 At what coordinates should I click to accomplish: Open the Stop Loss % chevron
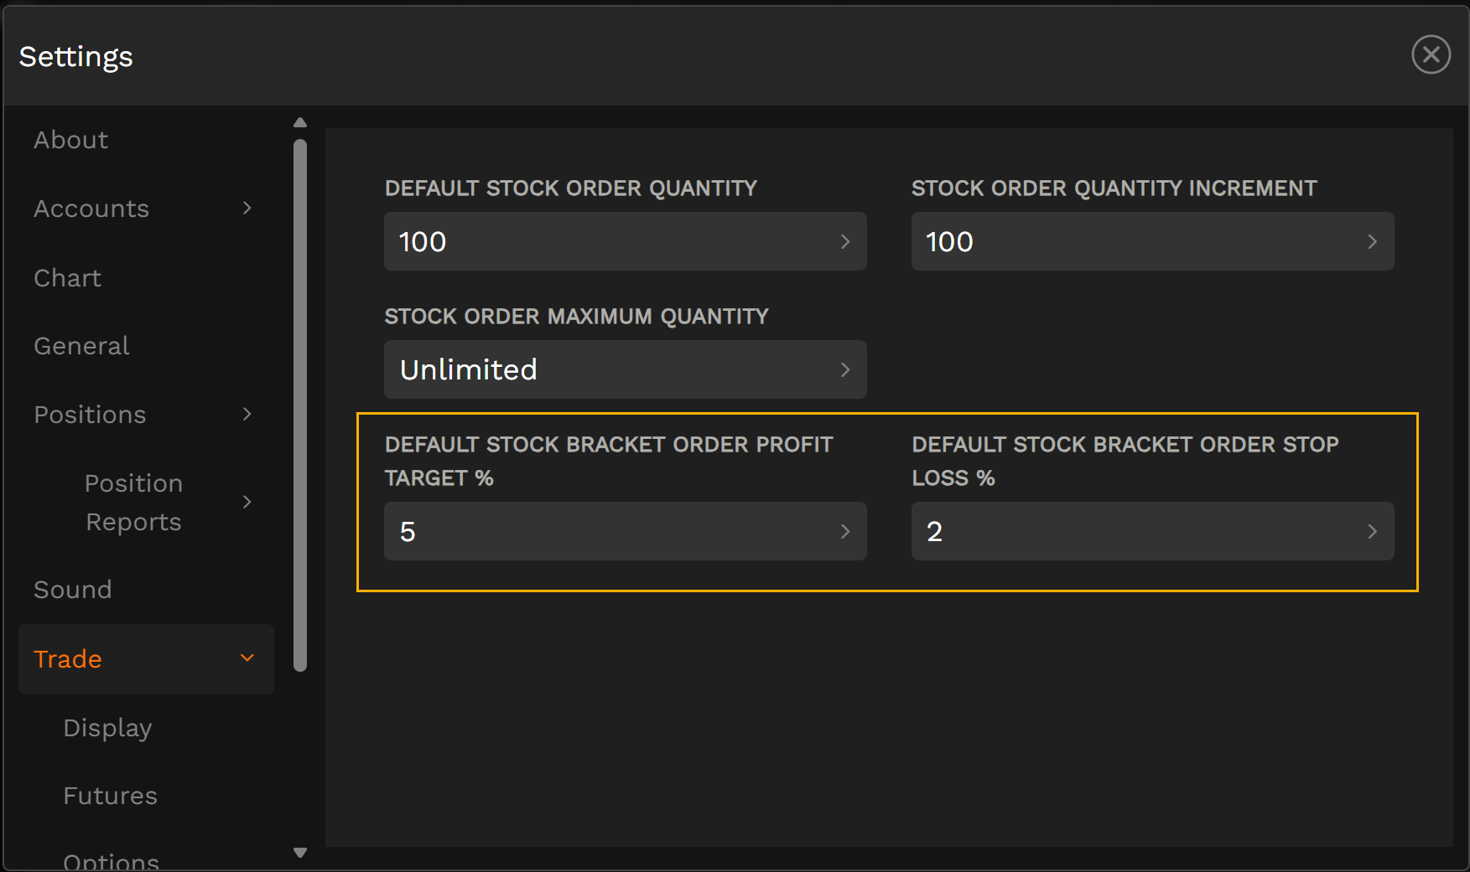[1372, 531]
